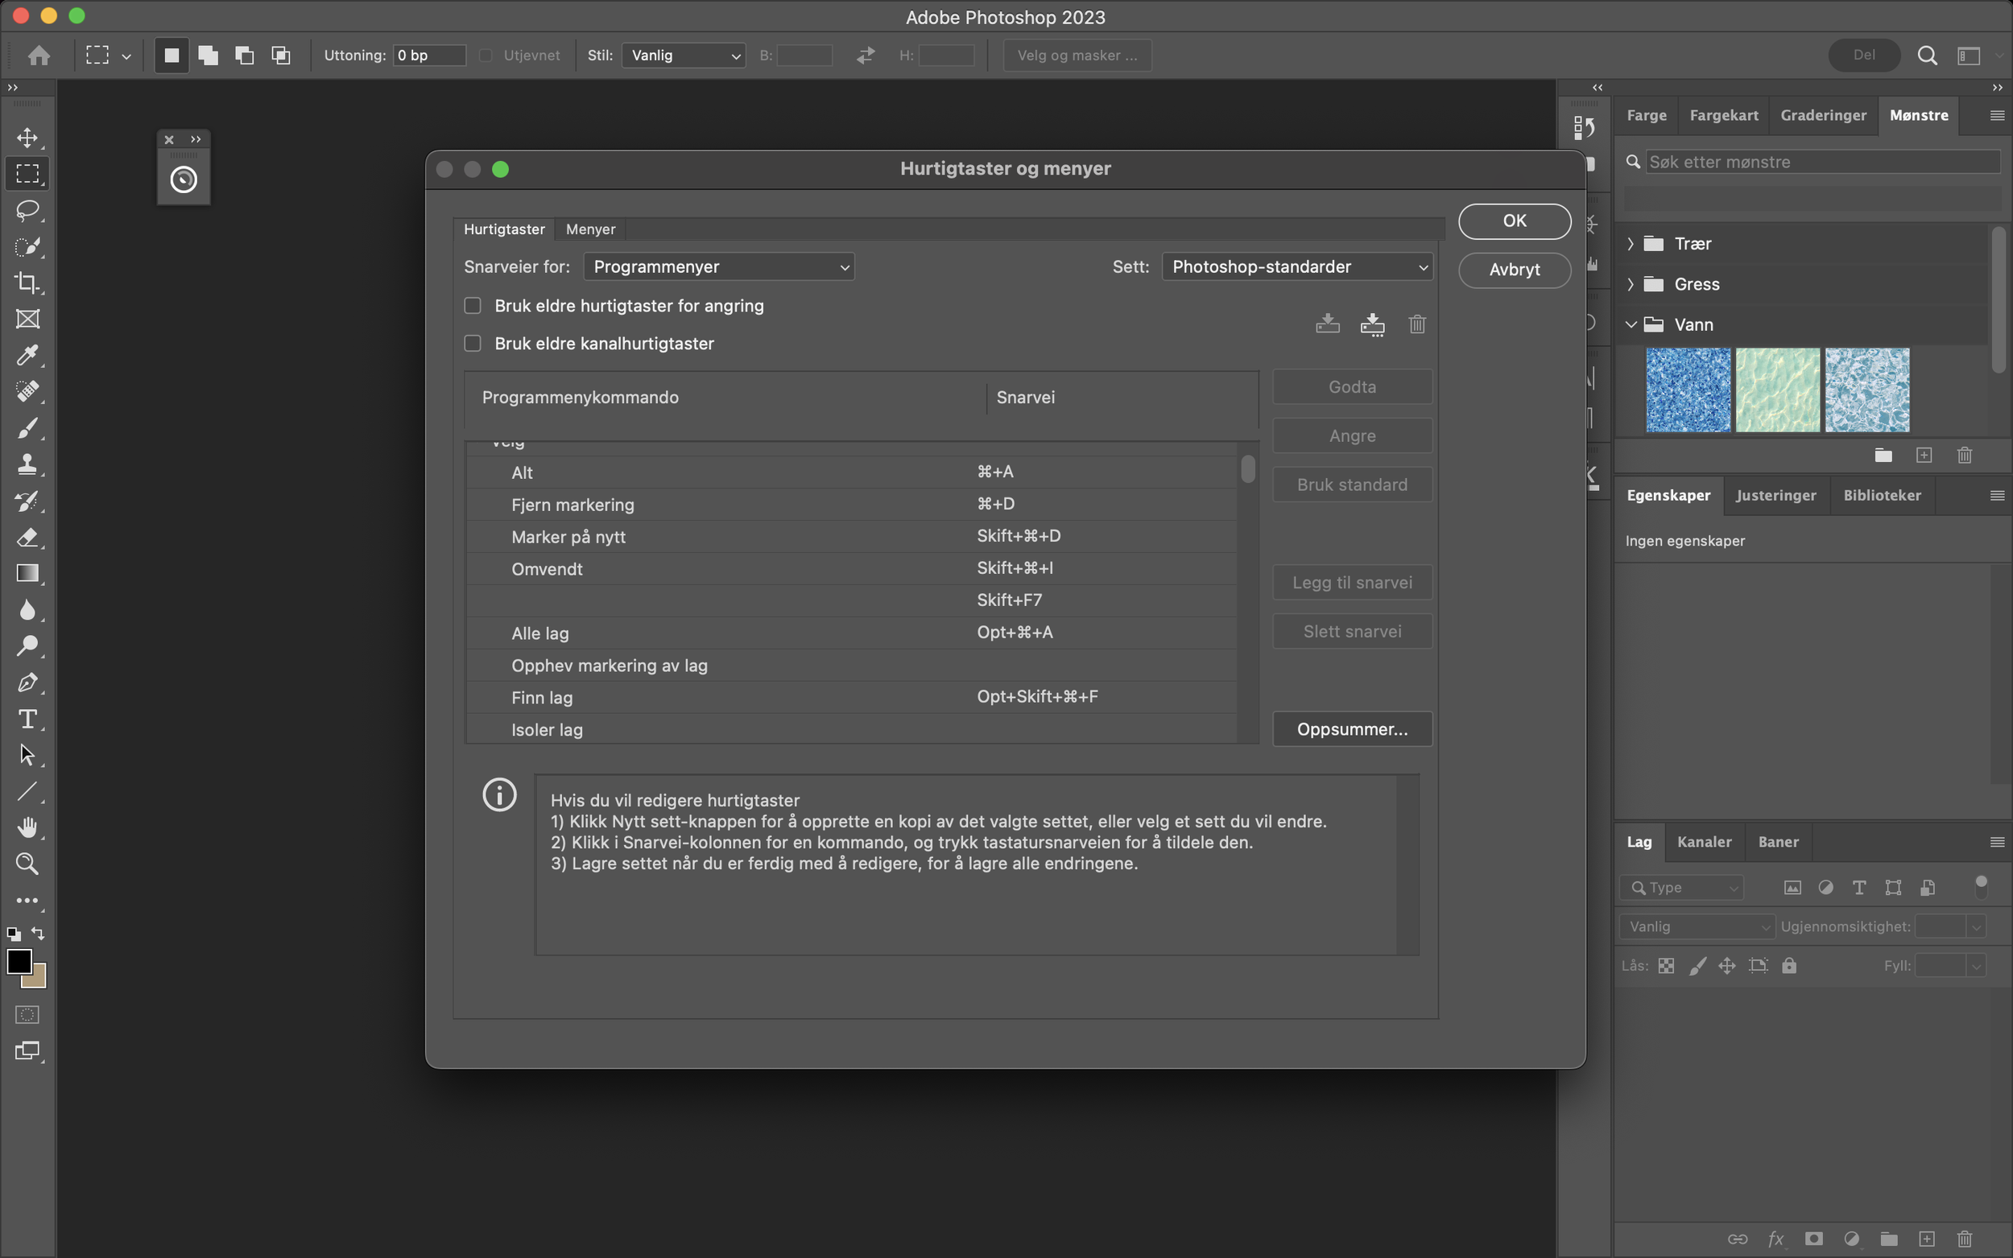Expand the Trær pattern folder
The width and height of the screenshot is (2013, 1258).
pyautogui.click(x=1631, y=244)
